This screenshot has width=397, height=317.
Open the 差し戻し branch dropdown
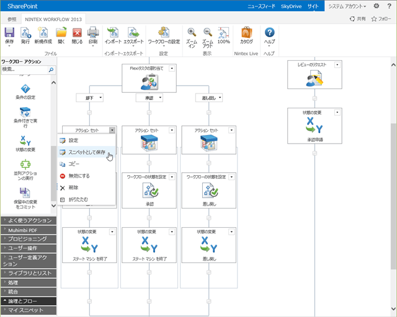click(220, 98)
